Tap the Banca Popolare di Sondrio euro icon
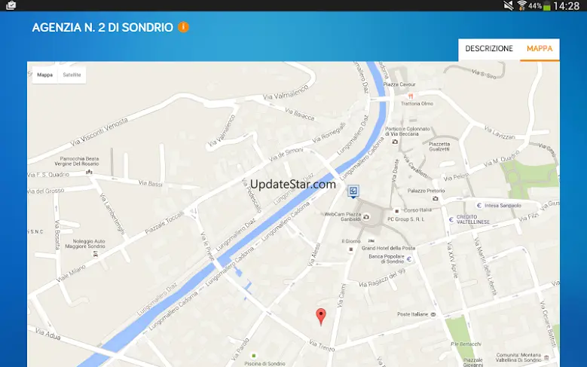The height and width of the screenshot is (367, 587). (409, 258)
